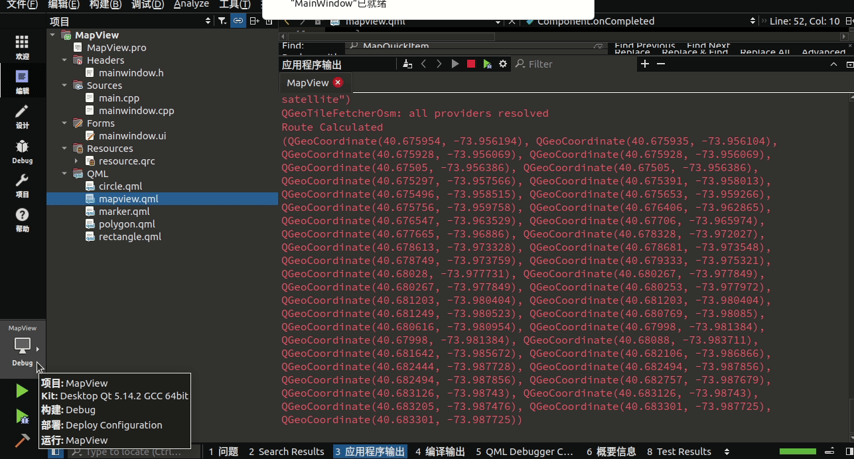854x459 pixels.
Task: Open the 8 Test Results pane
Action: tap(679, 452)
